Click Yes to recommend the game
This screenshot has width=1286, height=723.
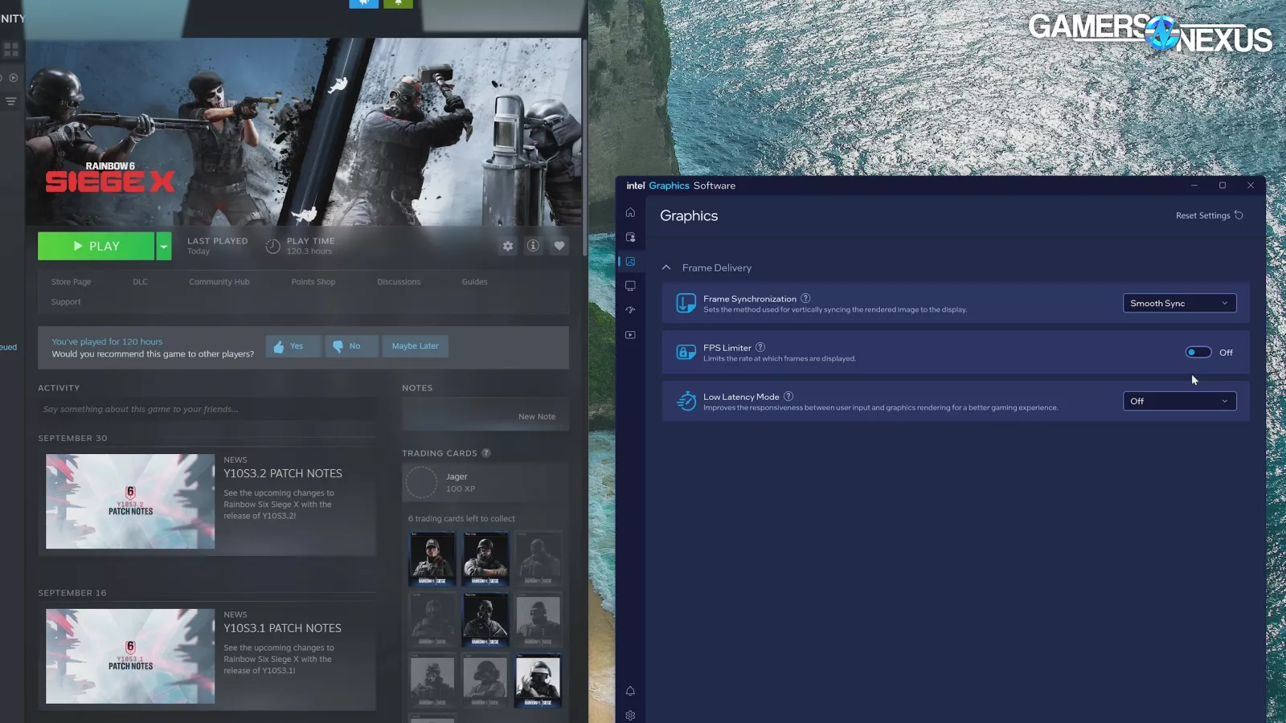(x=293, y=346)
